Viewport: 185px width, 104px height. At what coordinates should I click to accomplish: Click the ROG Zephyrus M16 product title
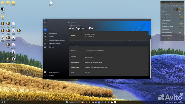(x=81, y=28)
